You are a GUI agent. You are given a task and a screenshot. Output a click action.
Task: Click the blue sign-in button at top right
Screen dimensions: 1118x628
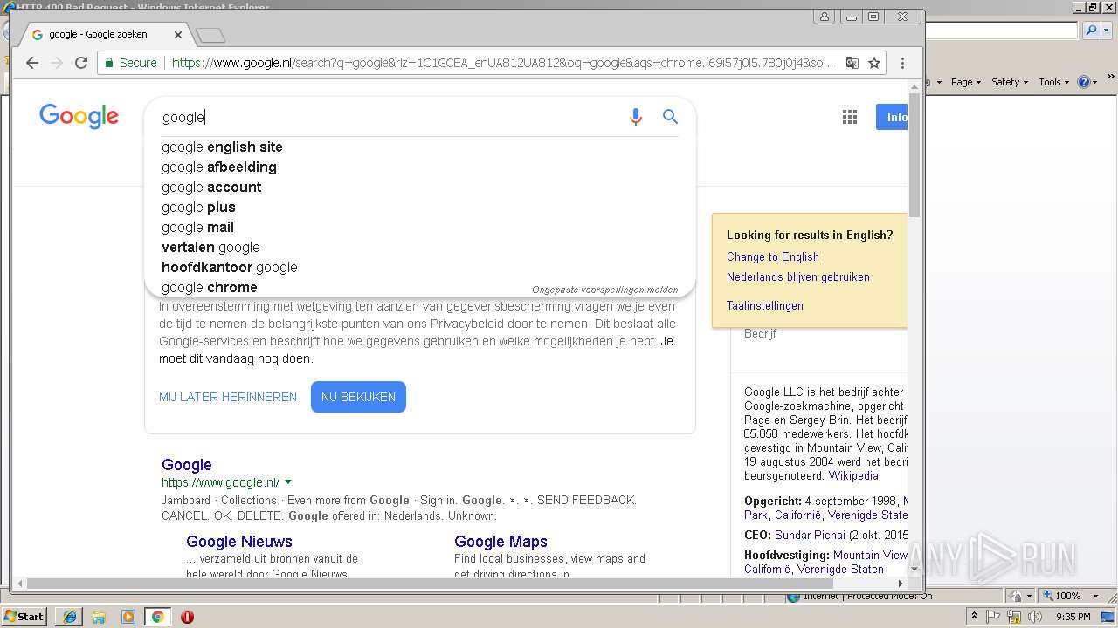[x=892, y=117]
